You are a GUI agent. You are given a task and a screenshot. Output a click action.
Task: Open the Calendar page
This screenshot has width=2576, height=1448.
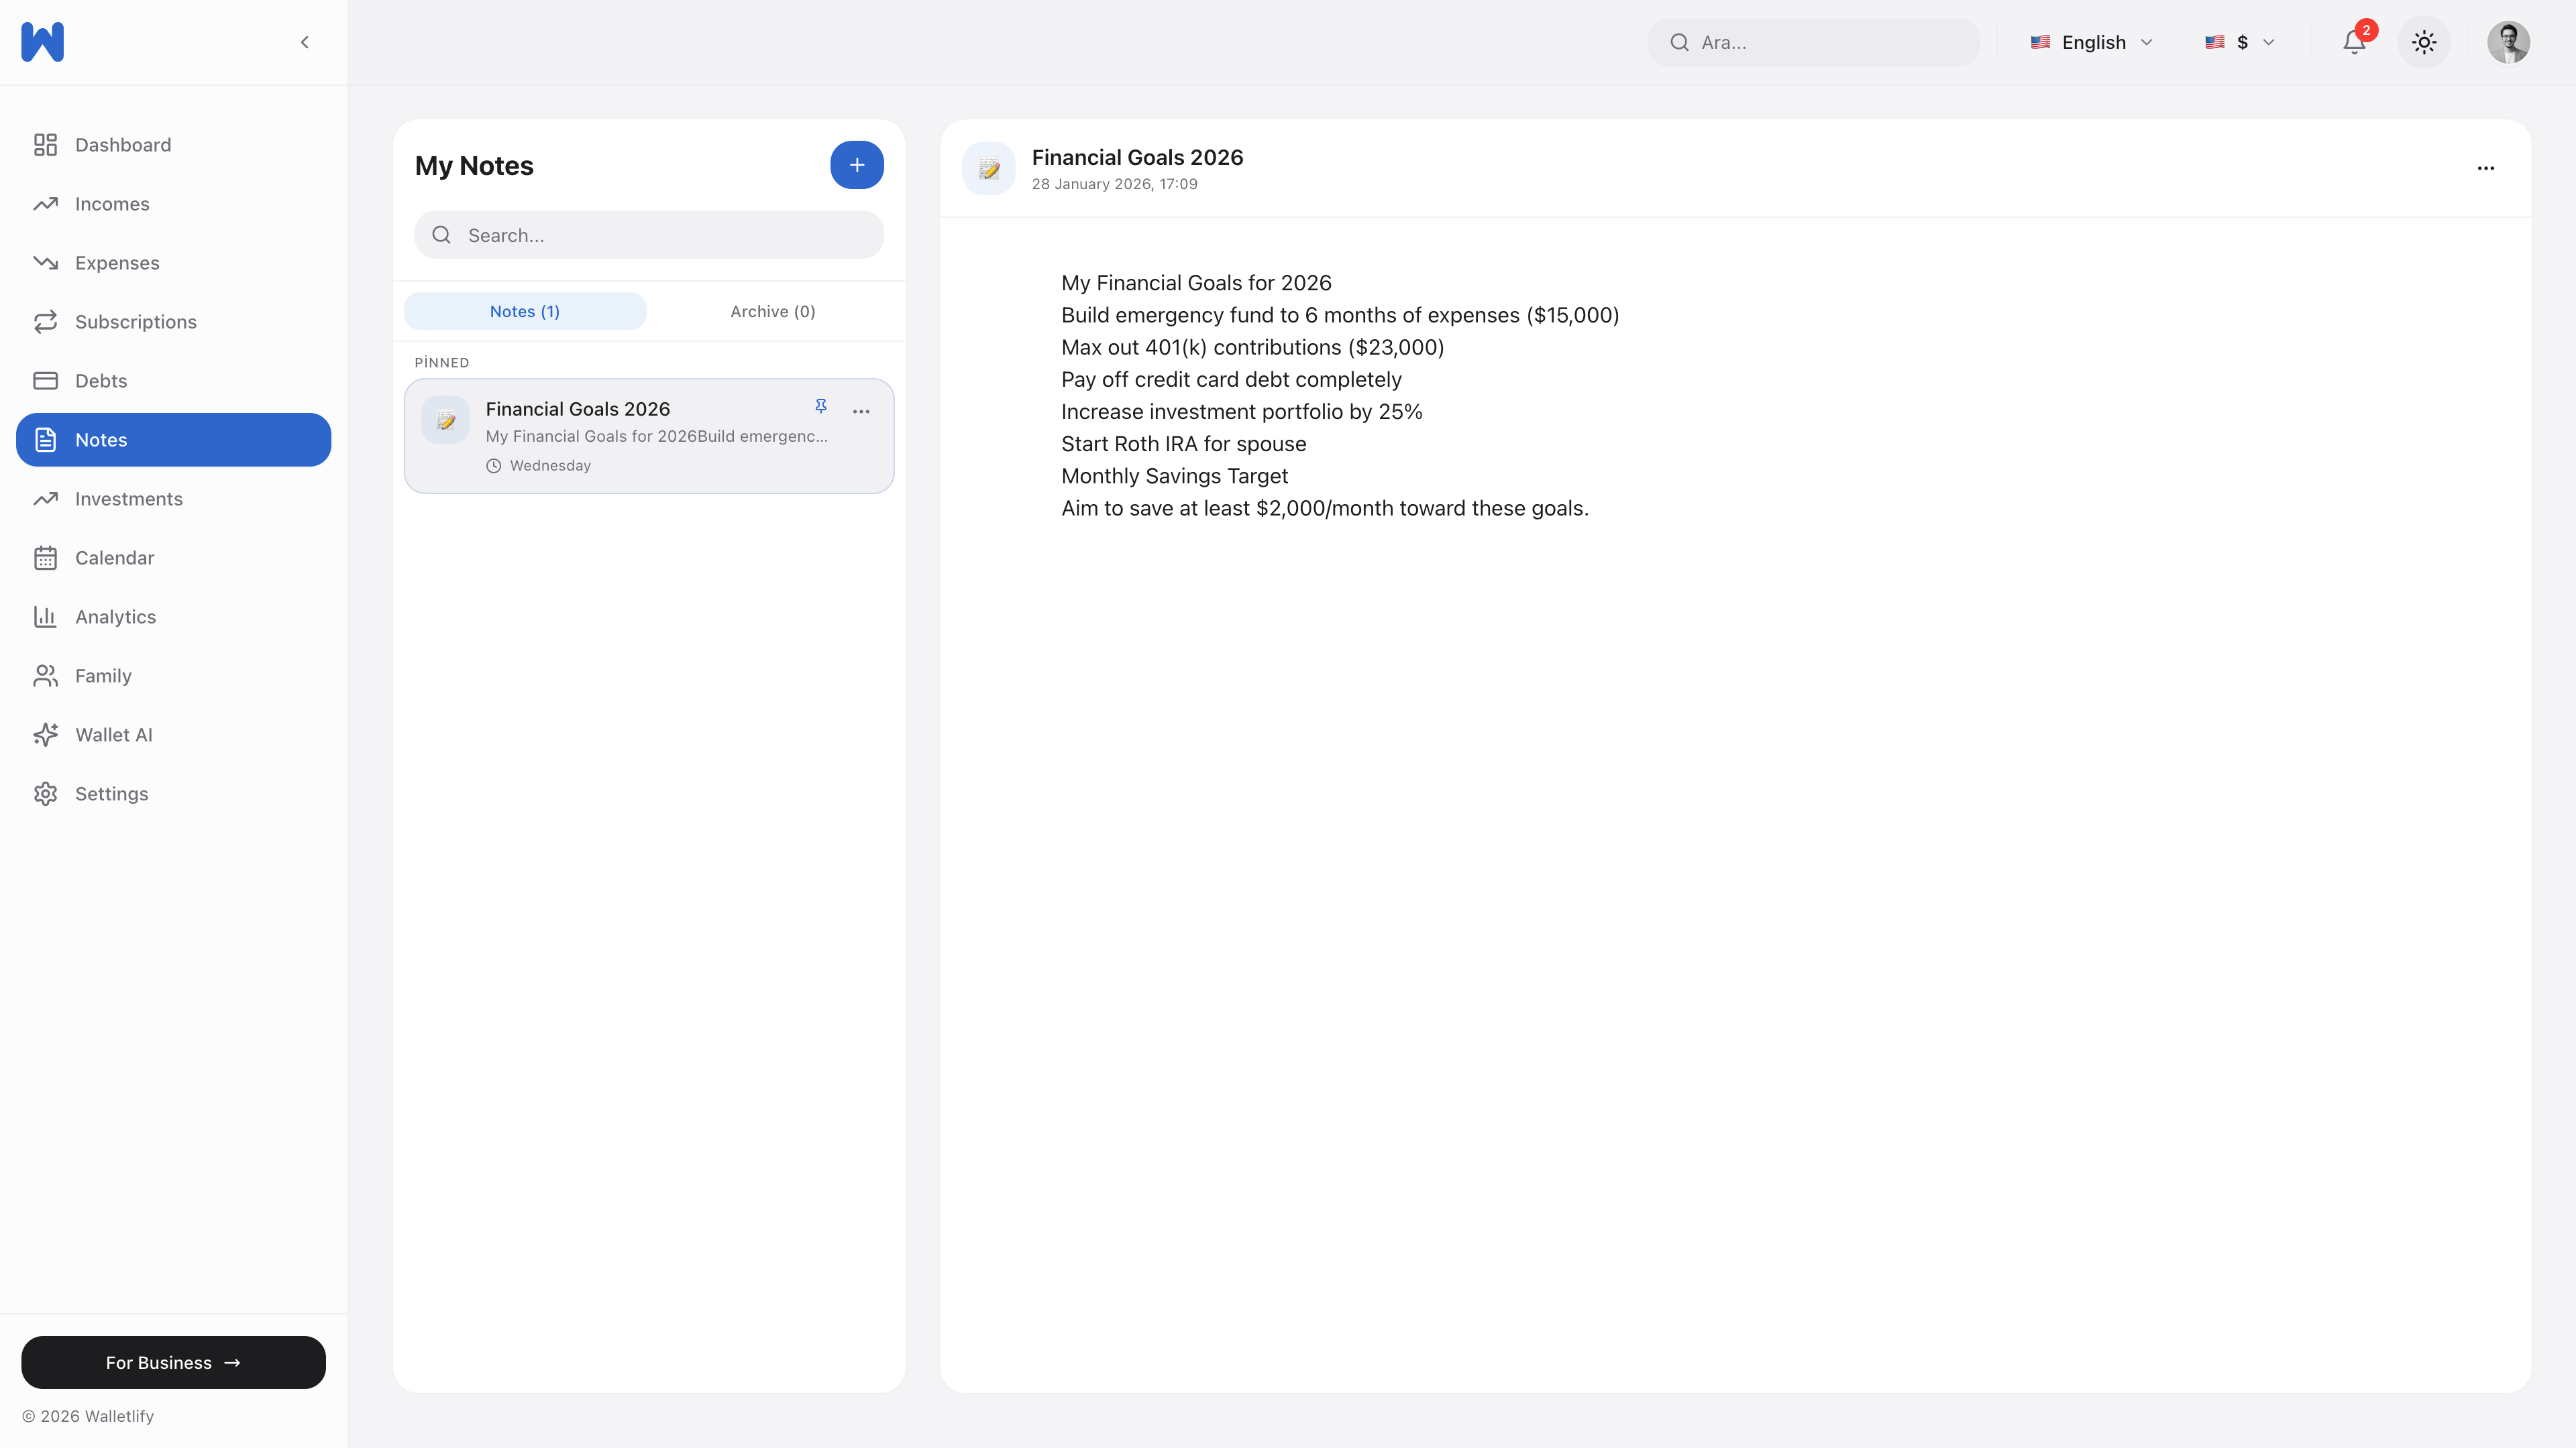(x=114, y=558)
